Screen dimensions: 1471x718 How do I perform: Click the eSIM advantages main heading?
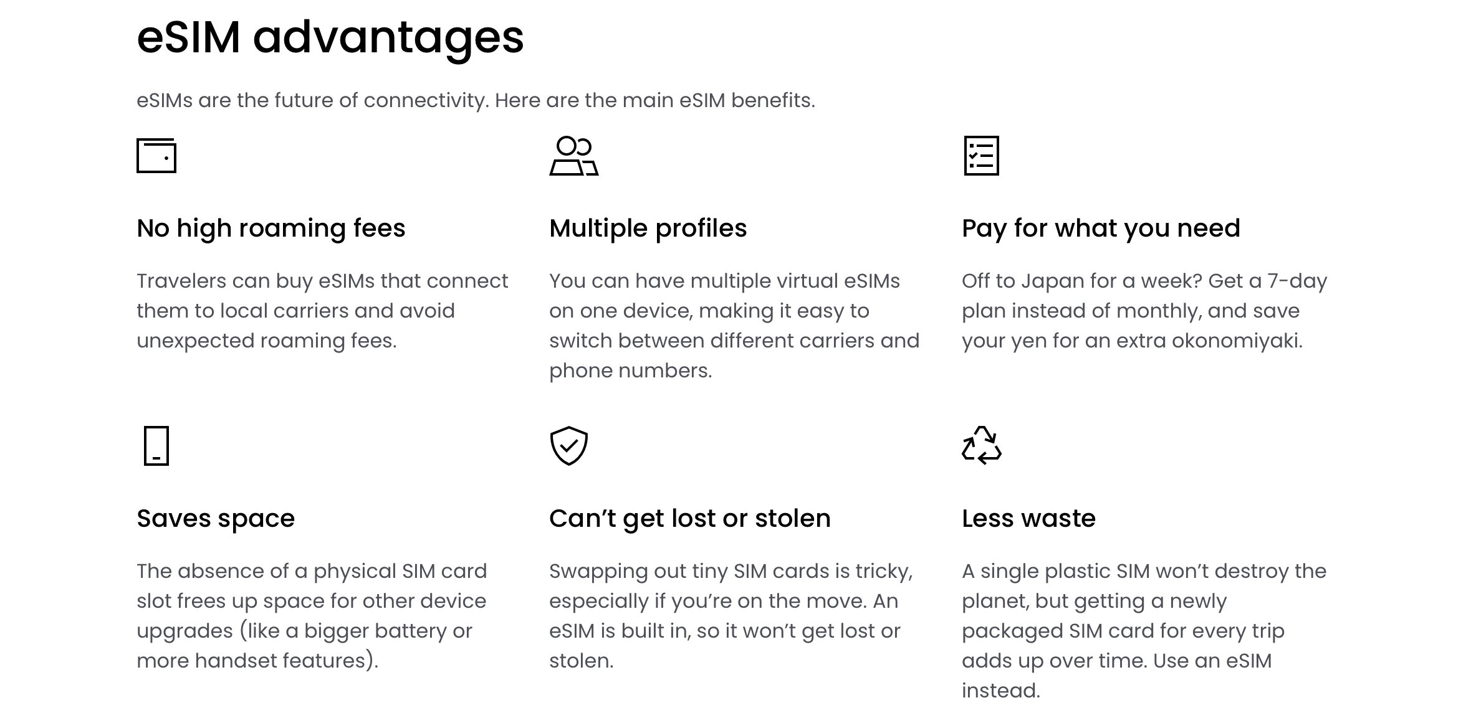(330, 39)
